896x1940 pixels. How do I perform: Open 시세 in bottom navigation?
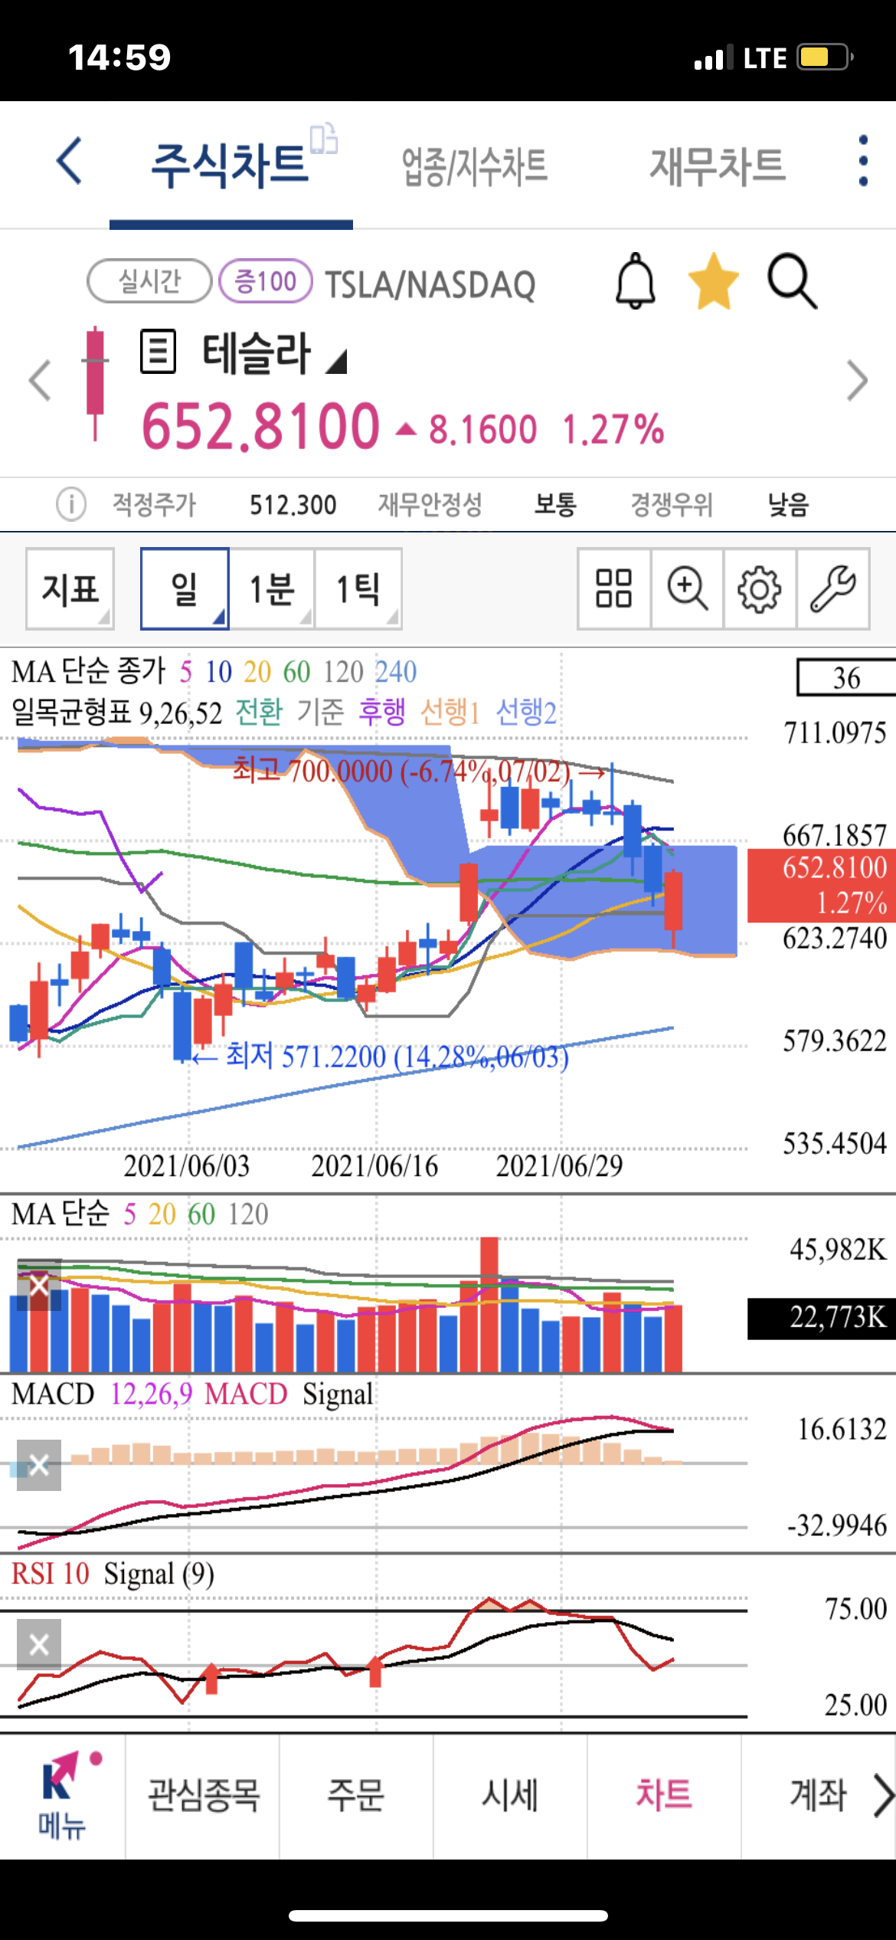[x=510, y=1795]
